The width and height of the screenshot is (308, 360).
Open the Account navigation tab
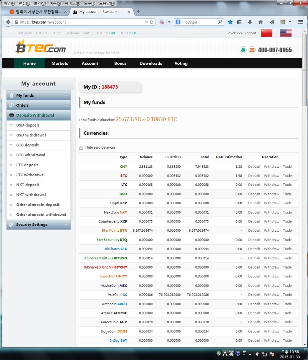90,64
